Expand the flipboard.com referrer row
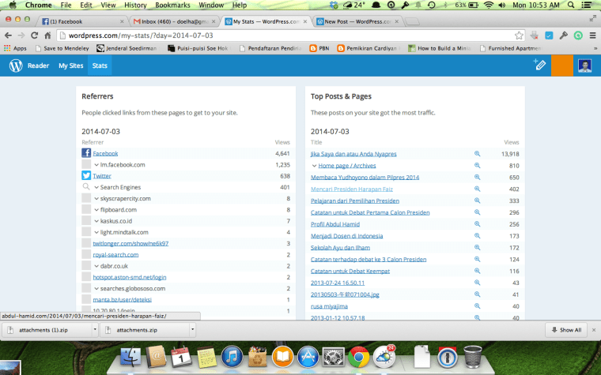The image size is (601, 375). (x=96, y=210)
